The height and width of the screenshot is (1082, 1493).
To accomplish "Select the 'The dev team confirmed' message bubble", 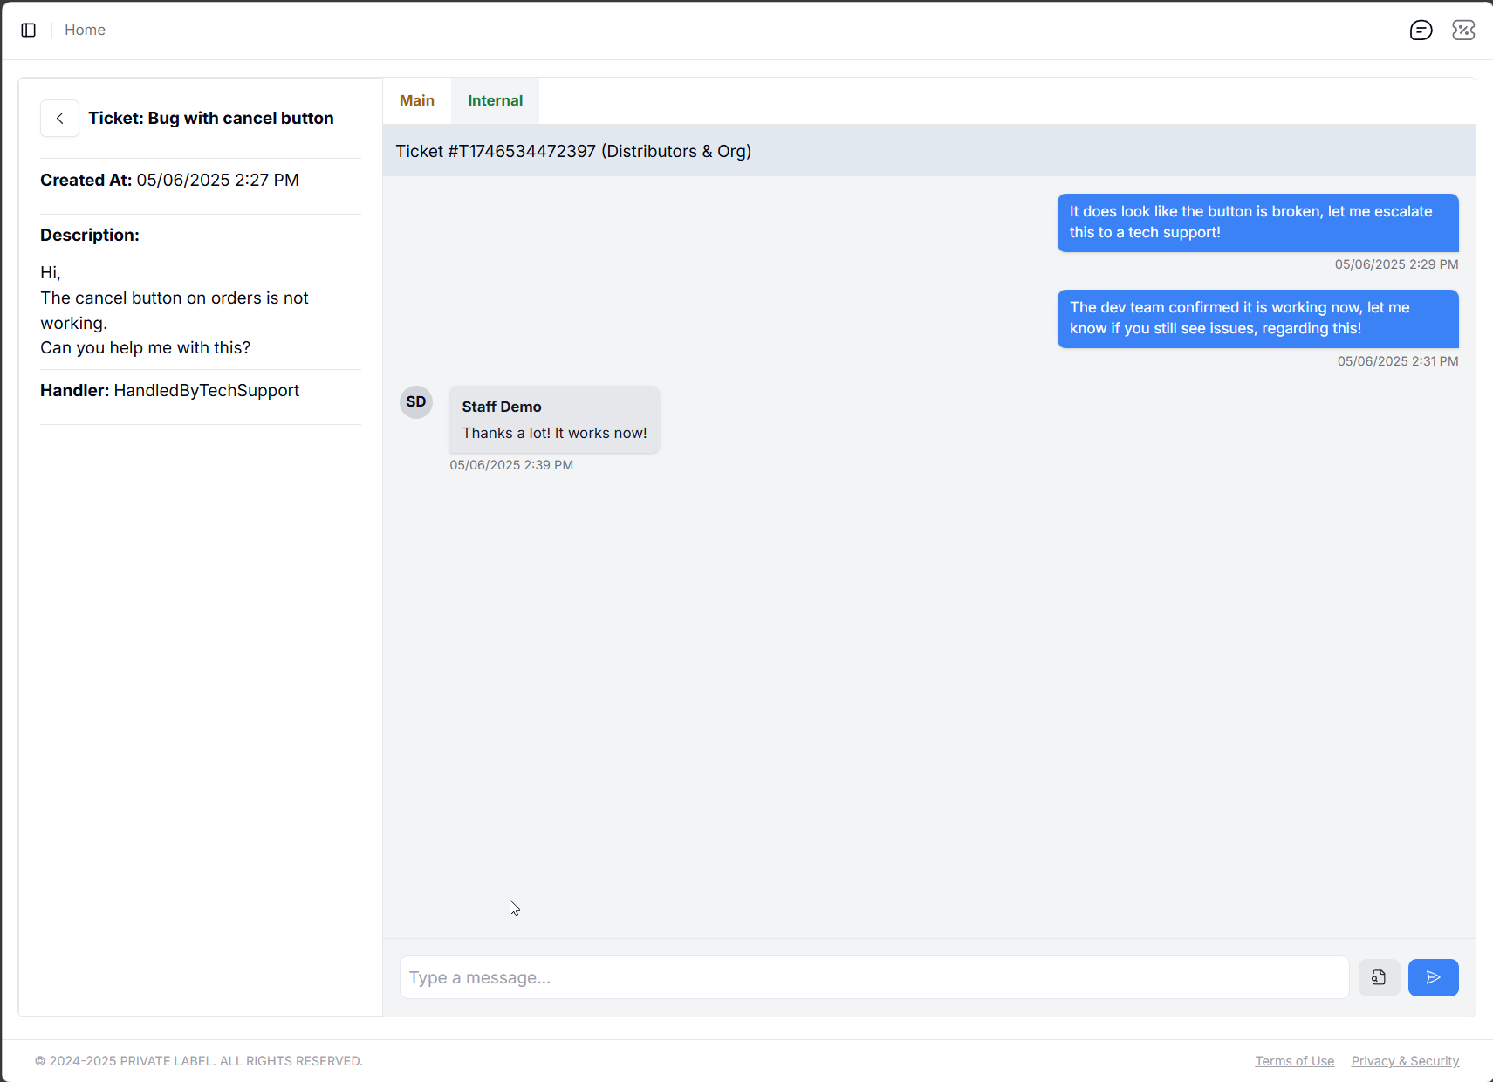I will [x=1257, y=318].
